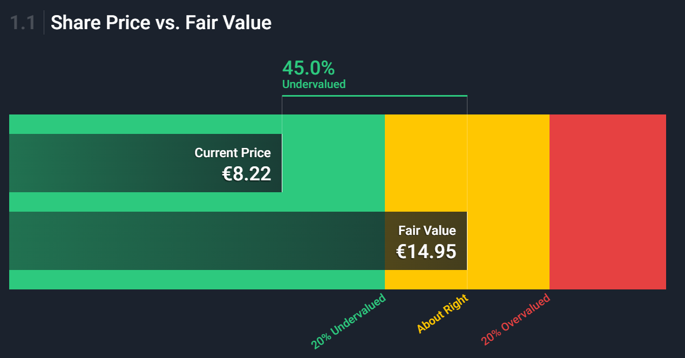Click the 45.0% percentage figure
Image resolution: width=685 pixels, height=358 pixels.
[x=308, y=68]
